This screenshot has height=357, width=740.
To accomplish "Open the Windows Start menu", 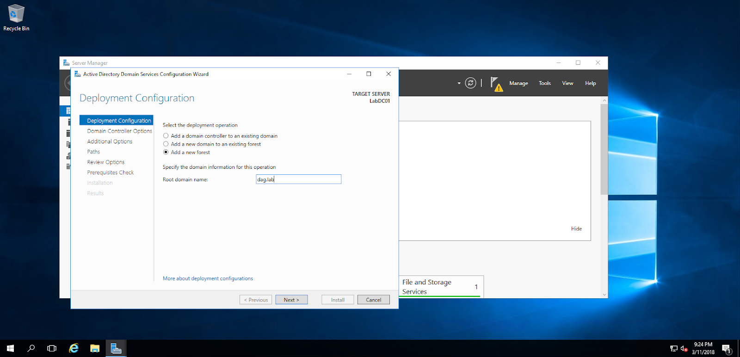I will click(x=10, y=348).
